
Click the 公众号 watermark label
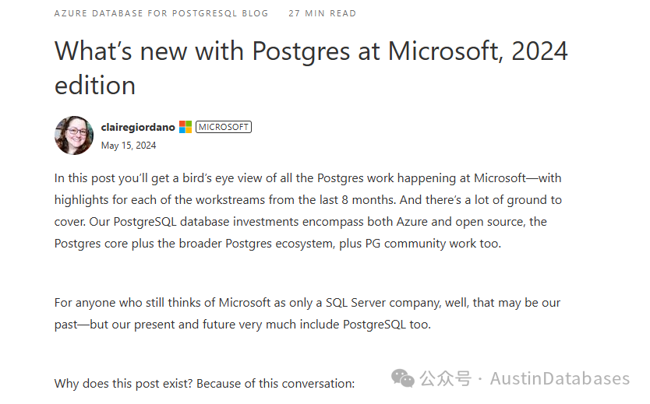click(446, 379)
